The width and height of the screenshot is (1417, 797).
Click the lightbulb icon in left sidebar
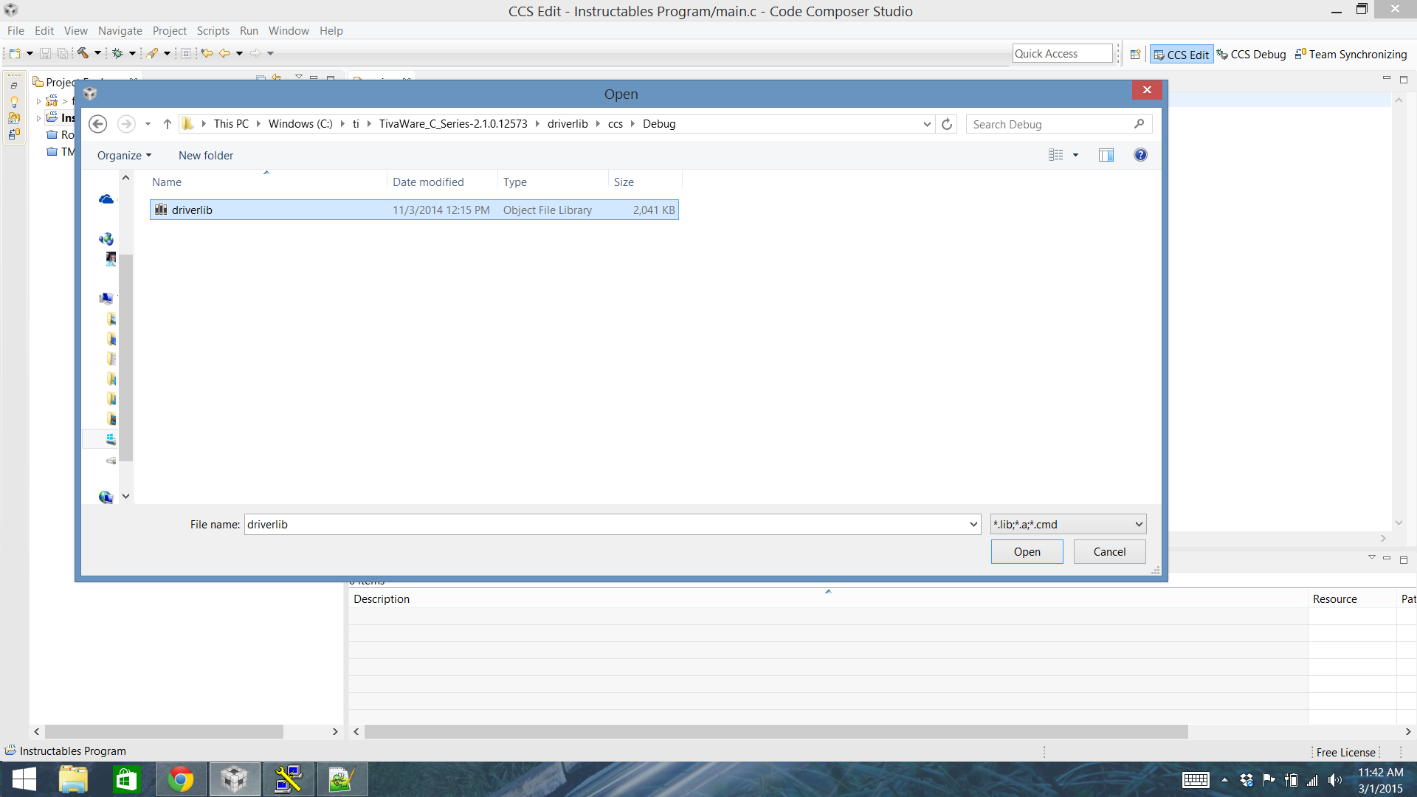tap(14, 102)
